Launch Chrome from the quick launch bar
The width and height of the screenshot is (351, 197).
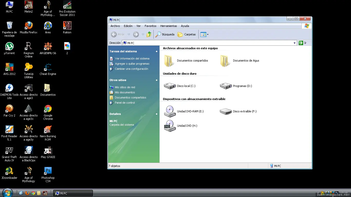pos(33,193)
